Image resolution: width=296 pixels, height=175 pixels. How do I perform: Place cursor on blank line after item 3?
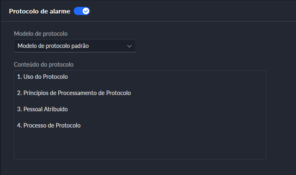81,117
